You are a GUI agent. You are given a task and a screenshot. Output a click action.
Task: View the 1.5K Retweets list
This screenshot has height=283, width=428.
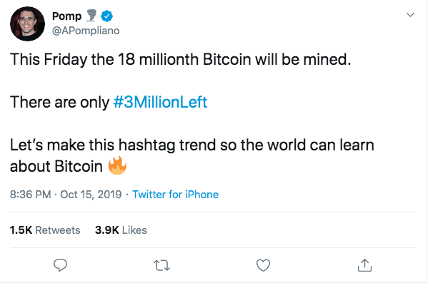point(45,230)
